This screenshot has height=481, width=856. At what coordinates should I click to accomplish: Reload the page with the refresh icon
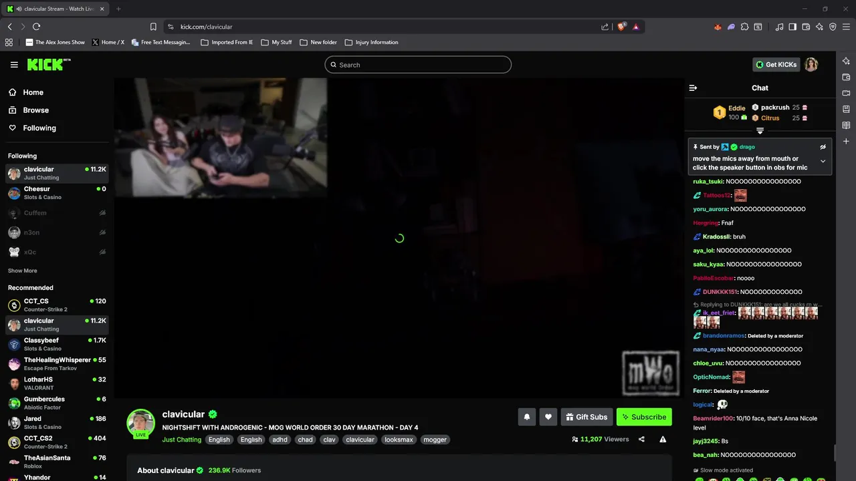click(x=36, y=27)
